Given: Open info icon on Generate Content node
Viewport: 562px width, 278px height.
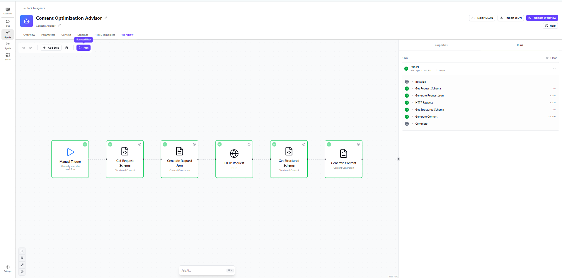Looking at the screenshot, I should (358, 144).
